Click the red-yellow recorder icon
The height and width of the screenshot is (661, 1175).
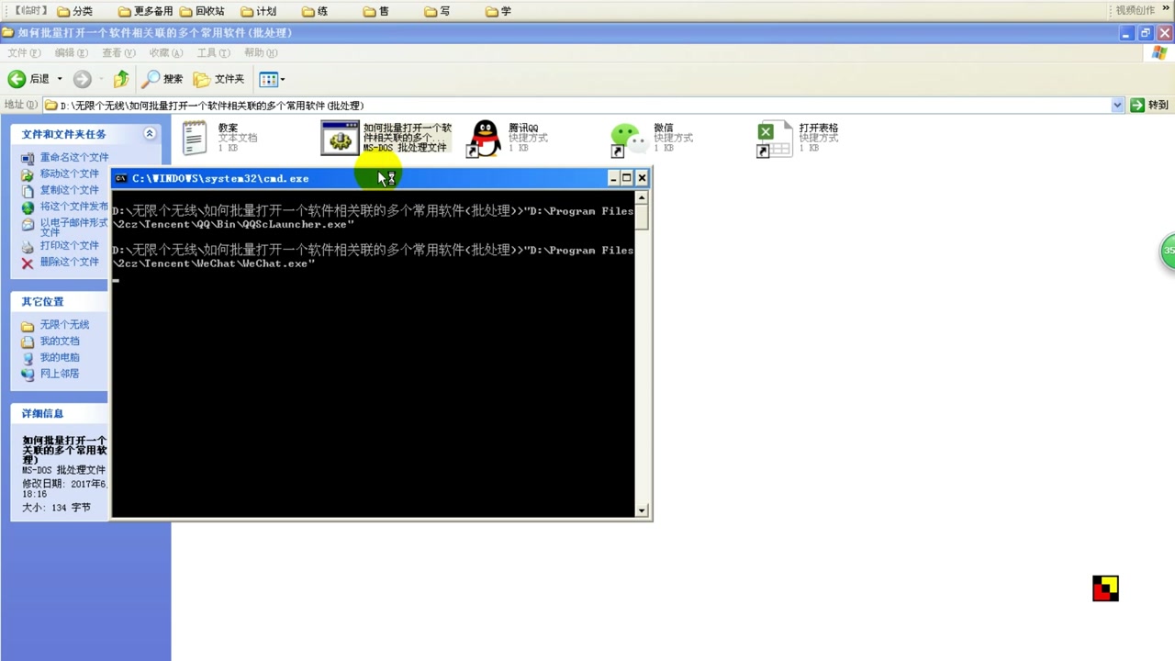coord(1105,588)
